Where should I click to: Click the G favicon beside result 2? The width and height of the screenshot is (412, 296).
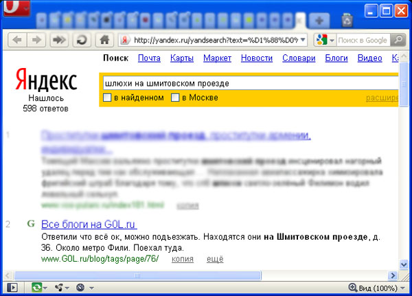point(31,224)
